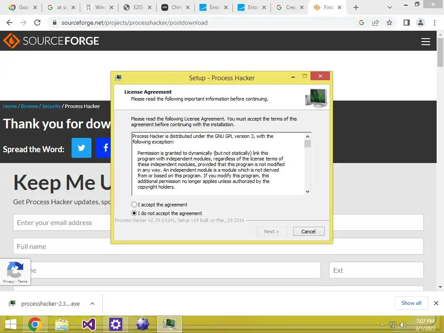444x333 pixels.
Task: Open the Windows Start button
Action: point(11,324)
